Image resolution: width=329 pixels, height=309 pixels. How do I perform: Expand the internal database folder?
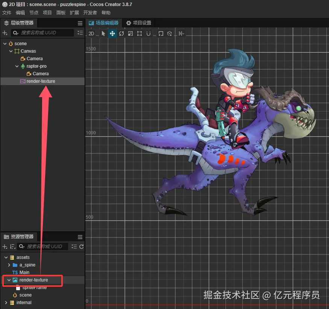point(6,303)
